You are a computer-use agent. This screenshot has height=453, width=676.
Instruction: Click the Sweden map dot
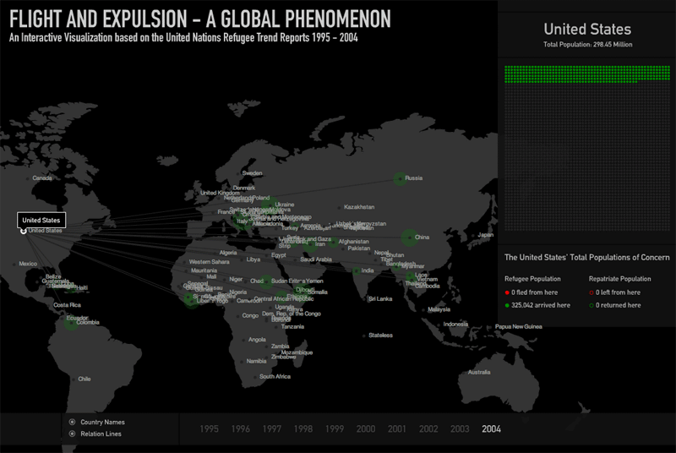(238, 174)
